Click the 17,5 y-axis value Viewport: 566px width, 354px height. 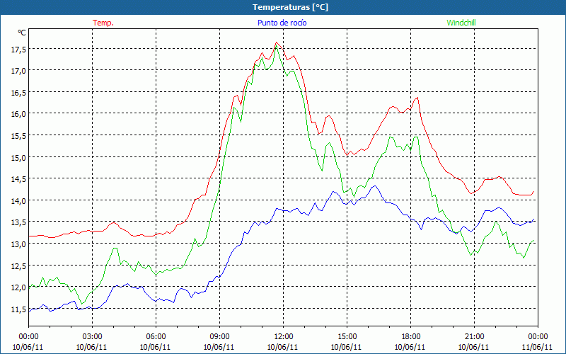[x=18, y=49]
